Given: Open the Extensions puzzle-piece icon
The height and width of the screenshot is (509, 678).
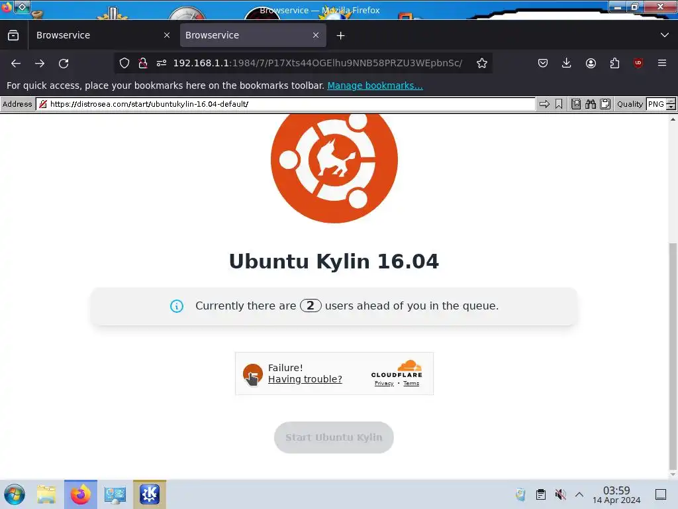Looking at the screenshot, I should tap(614, 63).
